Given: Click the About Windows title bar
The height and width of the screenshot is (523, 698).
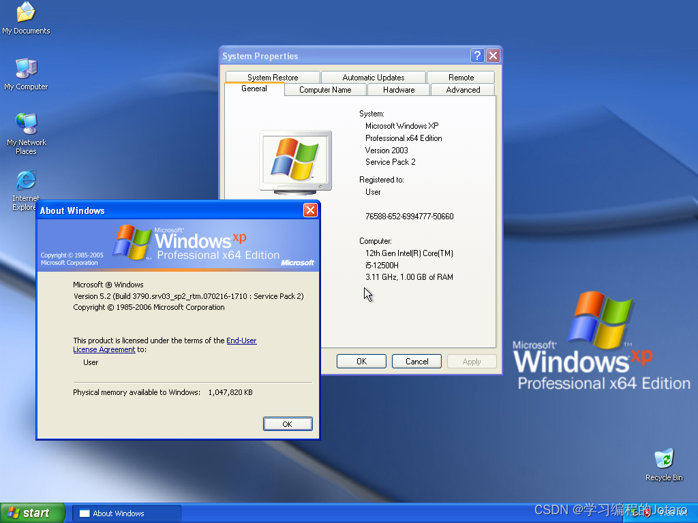Looking at the screenshot, I should click(169, 210).
